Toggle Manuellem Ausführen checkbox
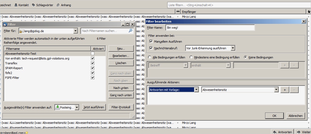The width and height of the screenshot is (311, 134). coord(151,42)
